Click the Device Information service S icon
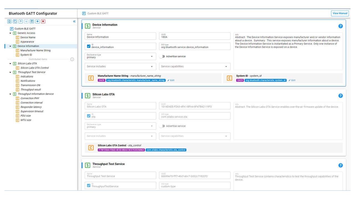Image resolution: width=355 pixels, height=199 pixels. [88, 26]
